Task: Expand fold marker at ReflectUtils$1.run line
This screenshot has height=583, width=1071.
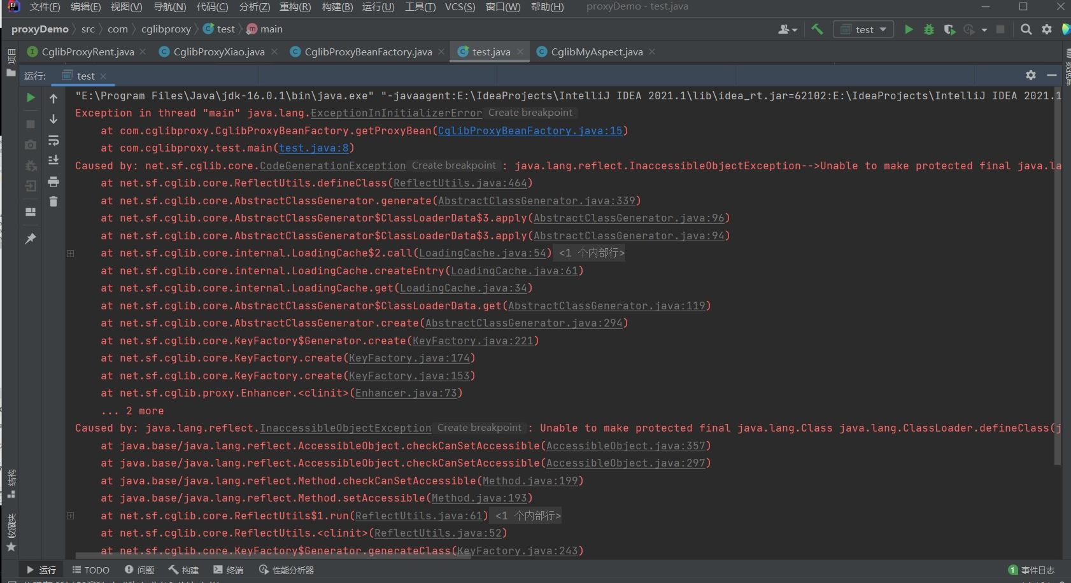Action: (71, 516)
